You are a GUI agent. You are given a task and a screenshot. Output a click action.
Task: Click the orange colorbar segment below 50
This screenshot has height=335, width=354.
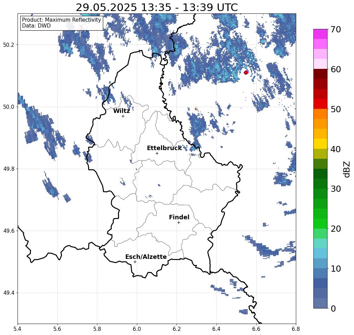click(320, 114)
